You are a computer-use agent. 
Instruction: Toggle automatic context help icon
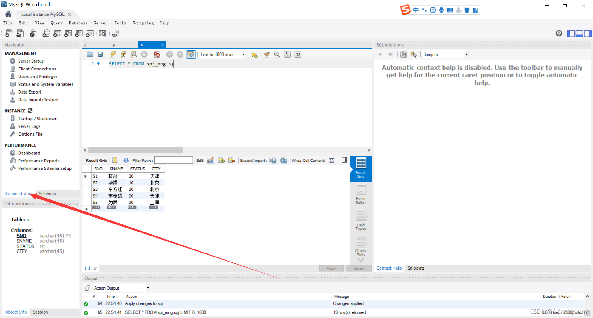point(414,54)
